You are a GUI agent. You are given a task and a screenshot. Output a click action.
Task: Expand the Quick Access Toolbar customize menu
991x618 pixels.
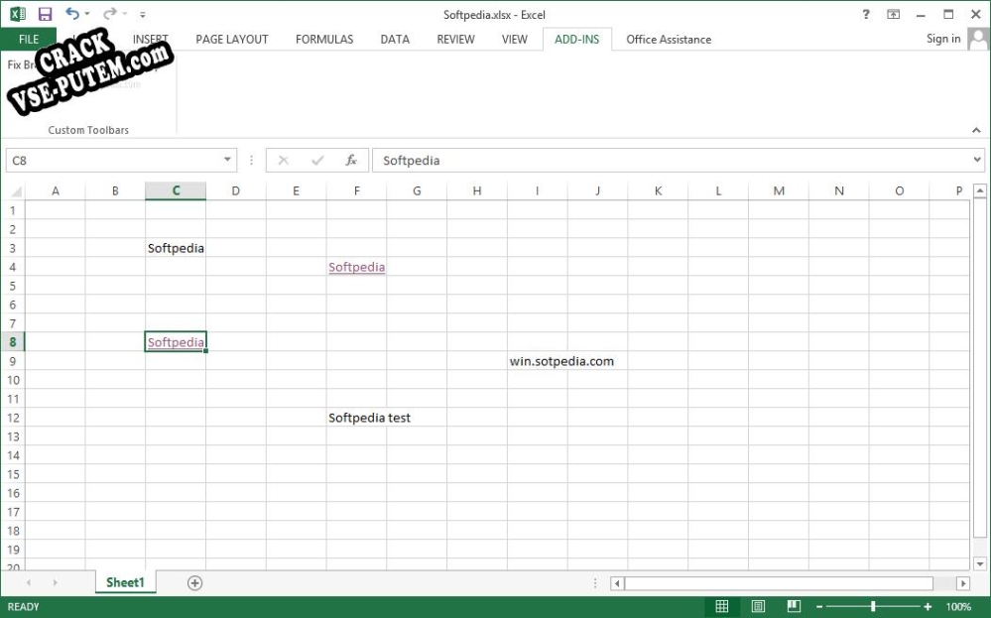142,15
